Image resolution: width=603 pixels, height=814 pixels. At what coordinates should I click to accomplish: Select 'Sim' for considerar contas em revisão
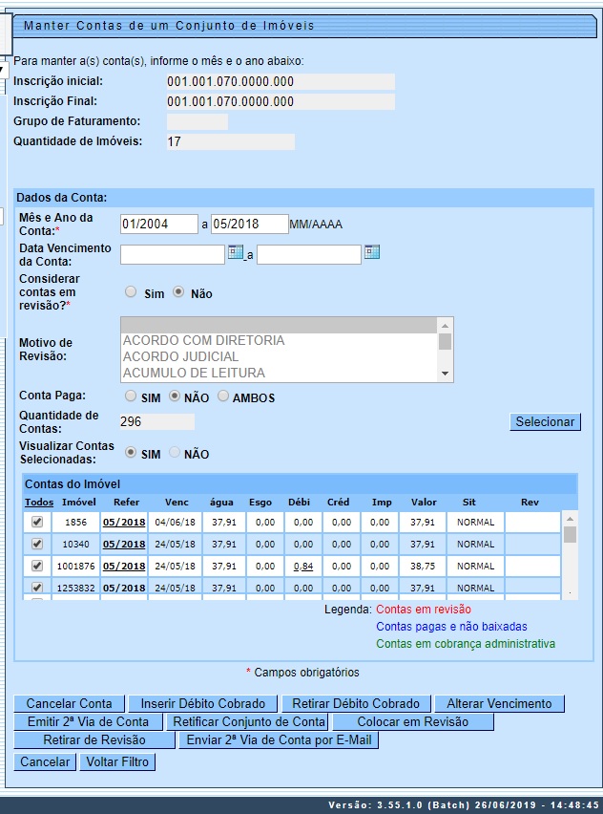132,293
